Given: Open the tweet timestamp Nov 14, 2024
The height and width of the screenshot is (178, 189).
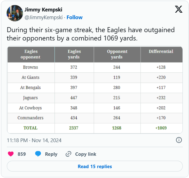Looking at the screenshot, I should click(x=34, y=140).
